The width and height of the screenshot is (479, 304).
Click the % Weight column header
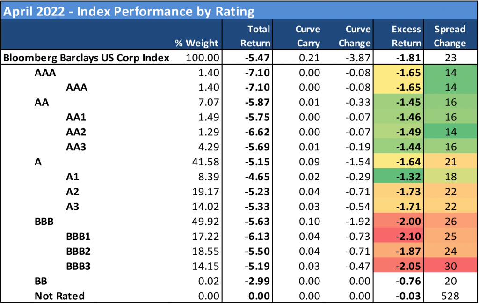pos(197,43)
